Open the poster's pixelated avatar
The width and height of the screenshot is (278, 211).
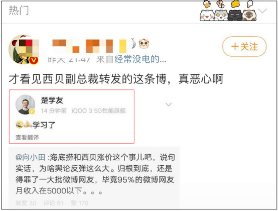24,49
